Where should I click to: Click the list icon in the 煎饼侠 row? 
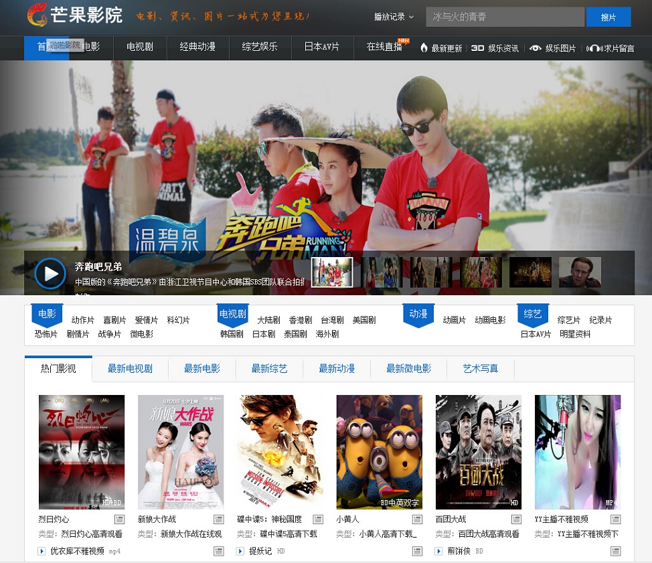[x=615, y=552]
